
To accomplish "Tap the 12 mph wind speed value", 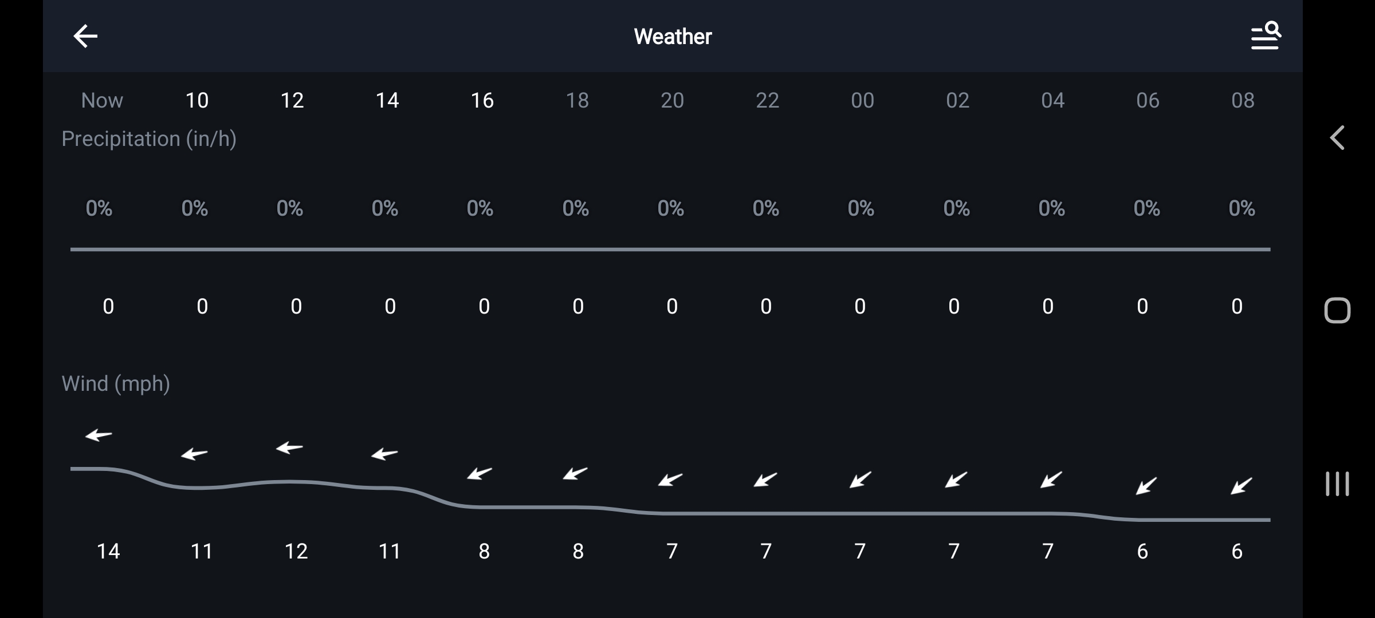I will [296, 551].
